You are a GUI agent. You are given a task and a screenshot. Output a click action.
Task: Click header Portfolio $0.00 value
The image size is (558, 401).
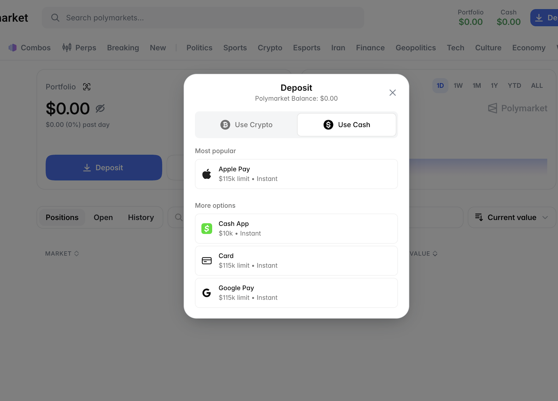471,22
